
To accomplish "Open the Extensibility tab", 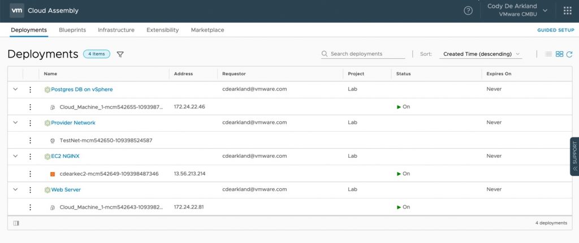I will (162, 30).
